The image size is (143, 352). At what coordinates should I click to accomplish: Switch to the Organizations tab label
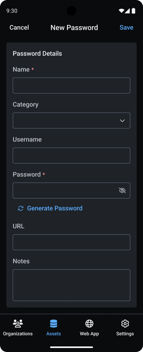pos(18,334)
